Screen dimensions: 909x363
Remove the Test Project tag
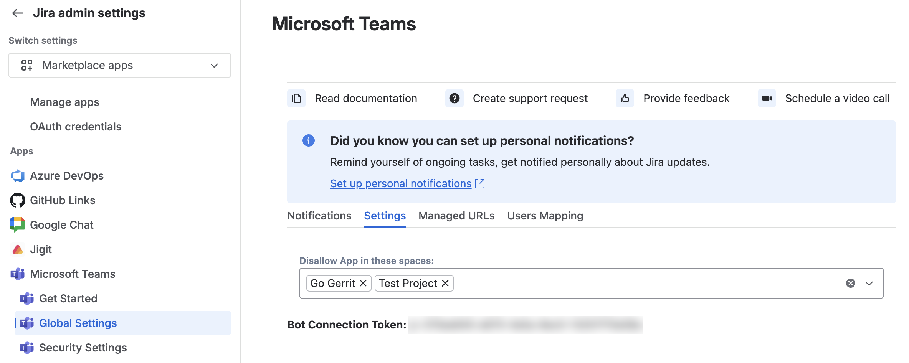click(445, 283)
